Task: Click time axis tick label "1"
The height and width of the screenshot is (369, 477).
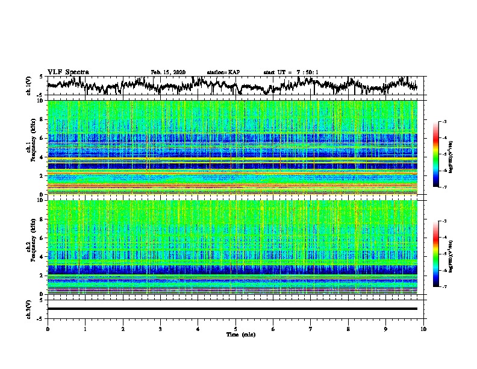Action: (x=86, y=329)
